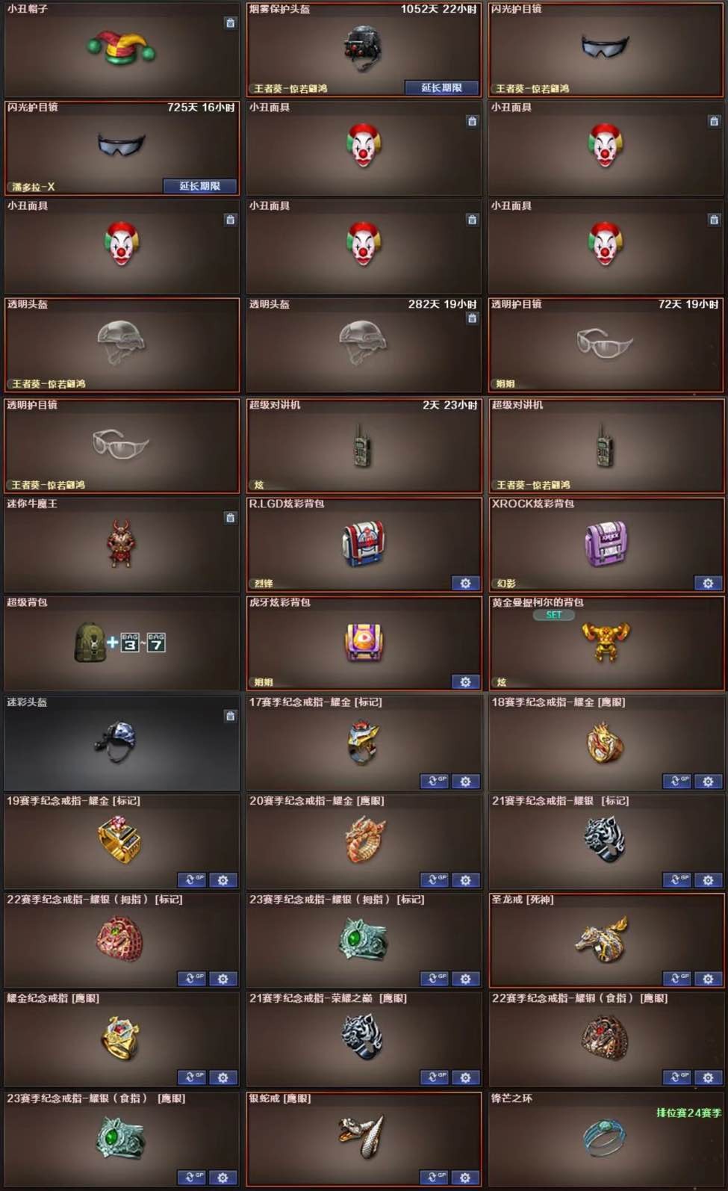The height and width of the screenshot is (1191, 728).
Task: Select the 超级背包 item tile
Action: tap(122, 643)
